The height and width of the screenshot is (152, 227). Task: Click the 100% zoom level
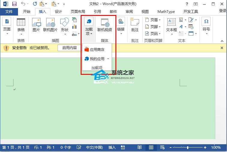pos(216,148)
